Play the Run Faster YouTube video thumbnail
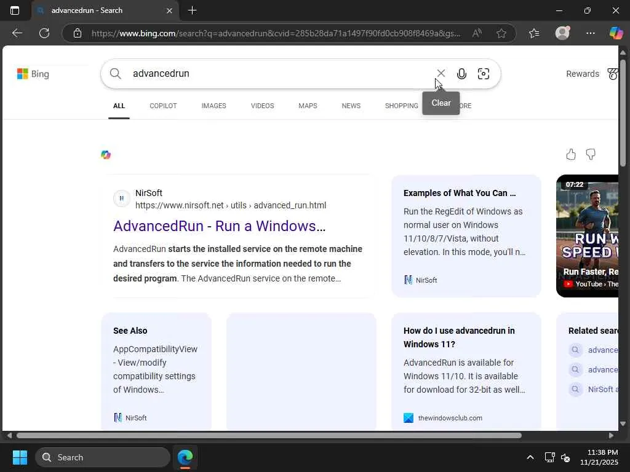The image size is (630, 472). (x=588, y=236)
